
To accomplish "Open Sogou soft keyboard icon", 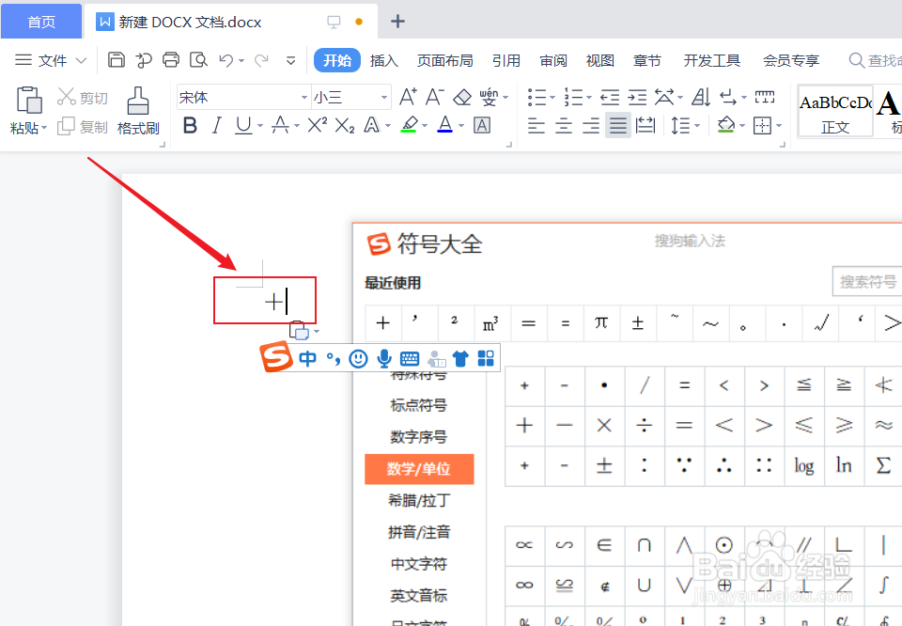I will 410,358.
